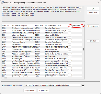Focus the Kontenzuordnung aus Datei path field

[x=52, y=85]
